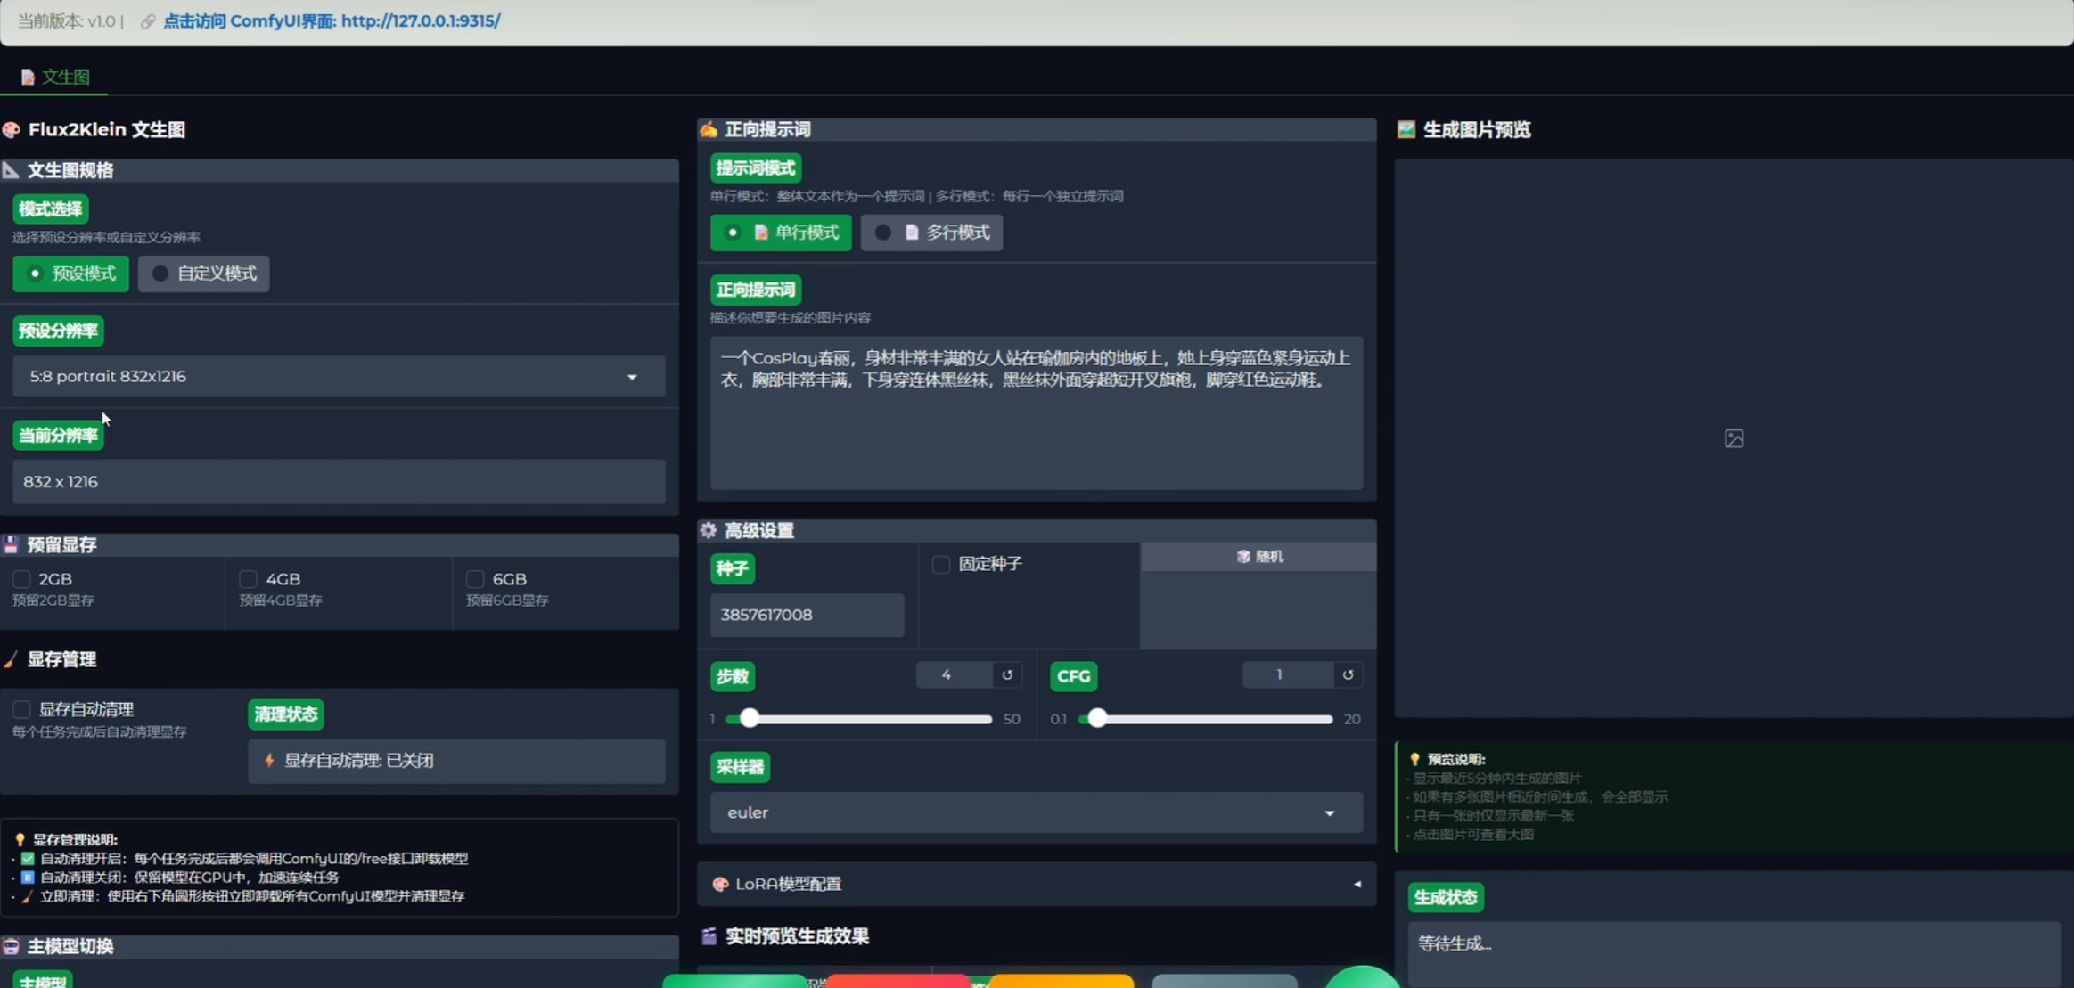The width and height of the screenshot is (2074, 988).
Task: Reset the 步数 steps value
Action: pyautogui.click(x=1007, y=675)
